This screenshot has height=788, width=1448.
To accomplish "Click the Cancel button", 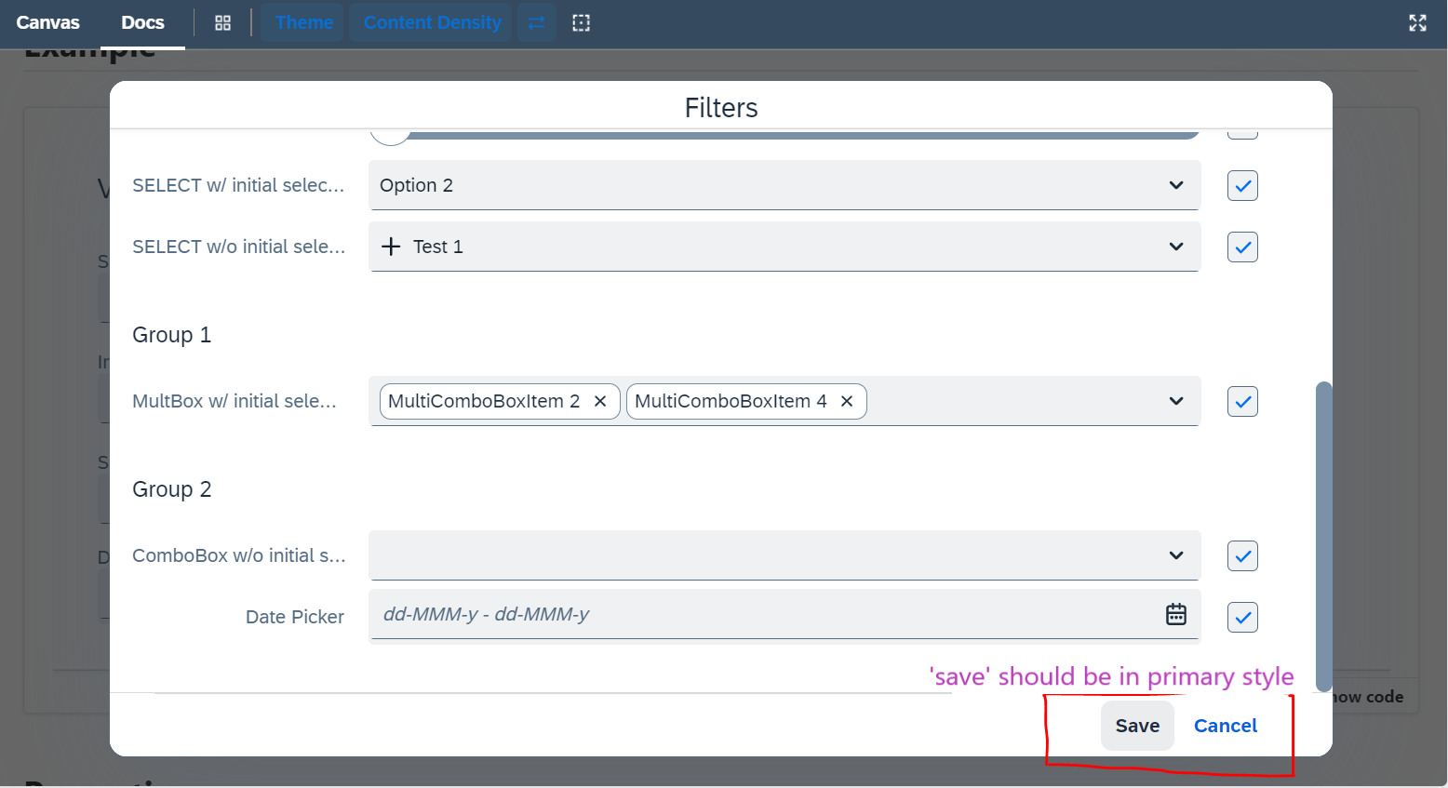I will coord(1225,726).
